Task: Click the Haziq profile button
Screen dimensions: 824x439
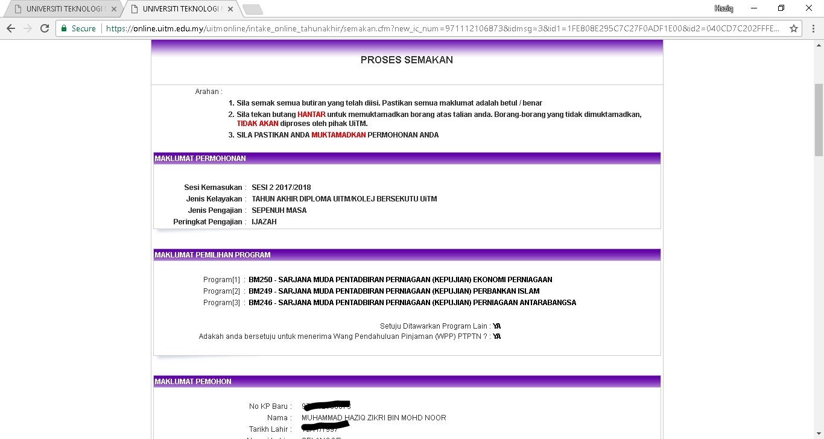Action: [723, 8]
